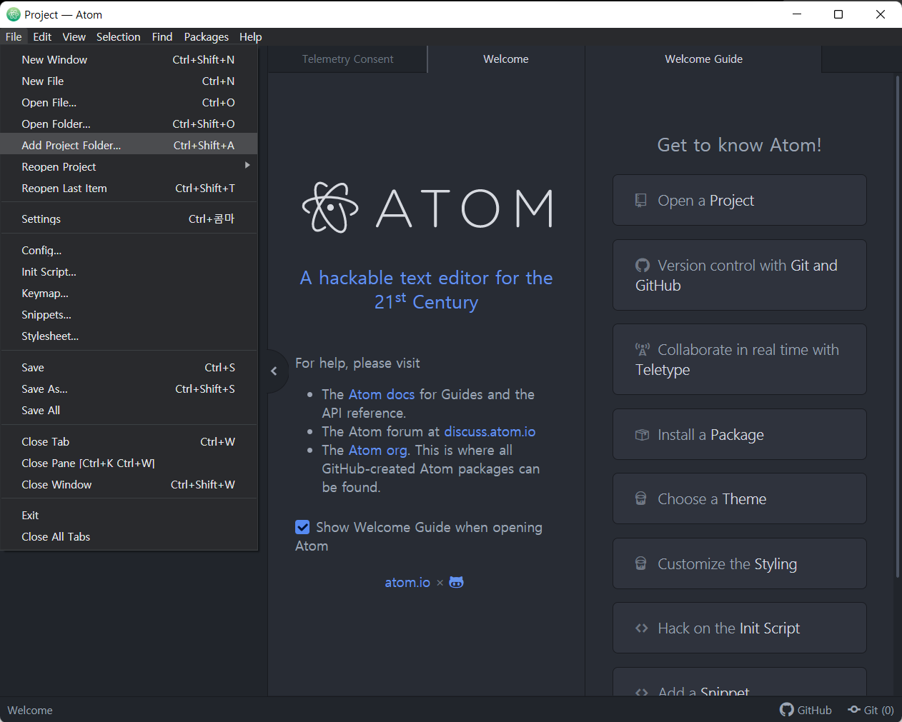Open the Atom docs link

point(382,394)
